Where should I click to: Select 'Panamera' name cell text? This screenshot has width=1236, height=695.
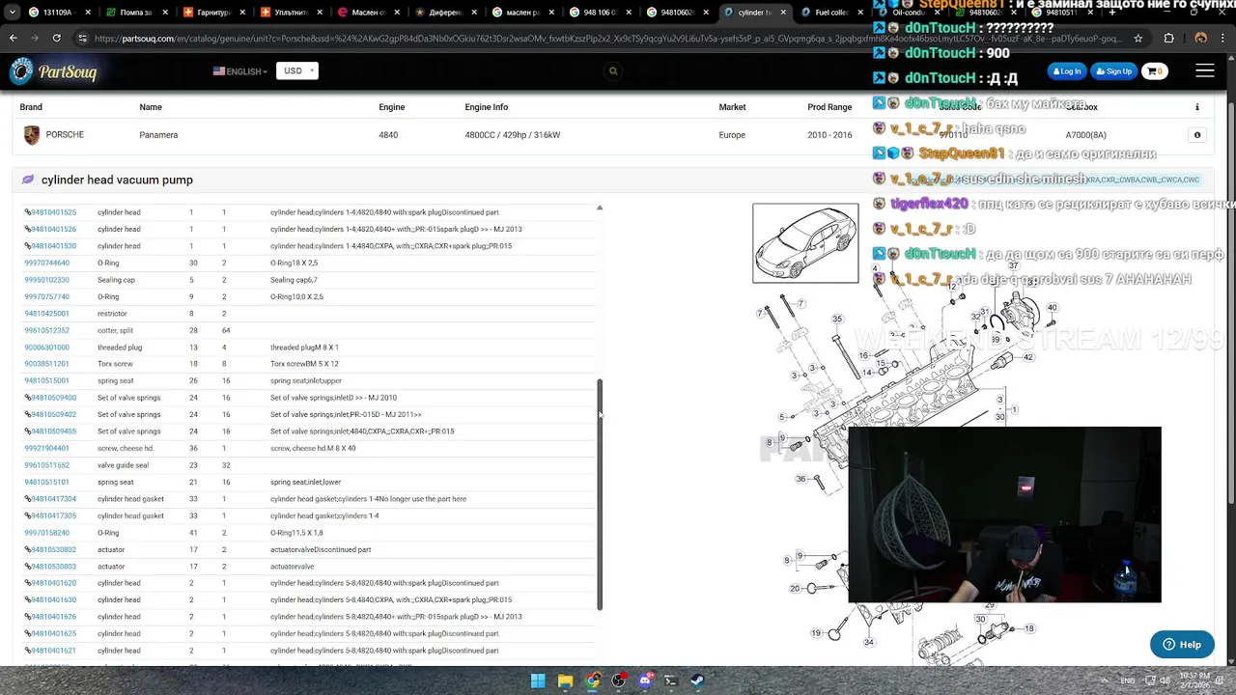(158, 135)
